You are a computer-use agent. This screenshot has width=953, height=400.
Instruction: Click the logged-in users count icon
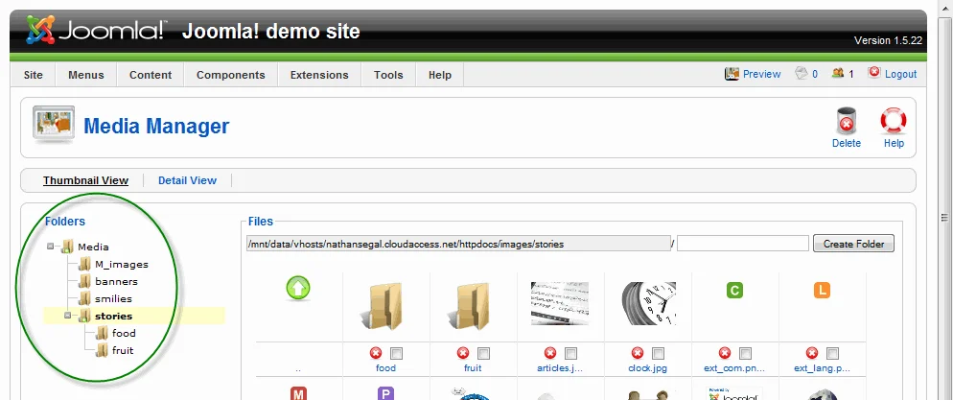click(838, 73)
